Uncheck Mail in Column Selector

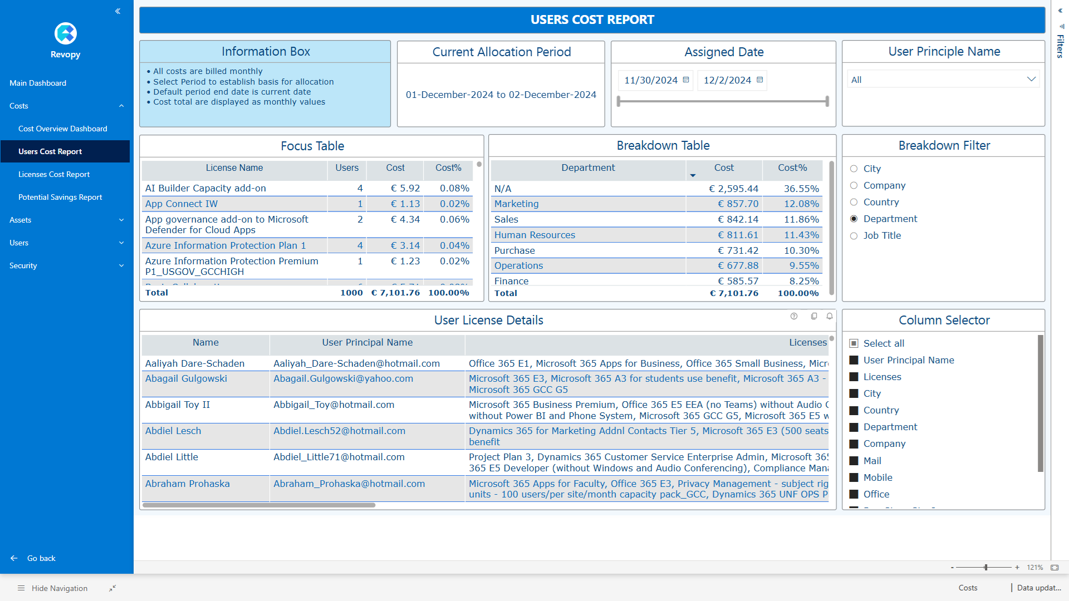[x=854, y=461]
